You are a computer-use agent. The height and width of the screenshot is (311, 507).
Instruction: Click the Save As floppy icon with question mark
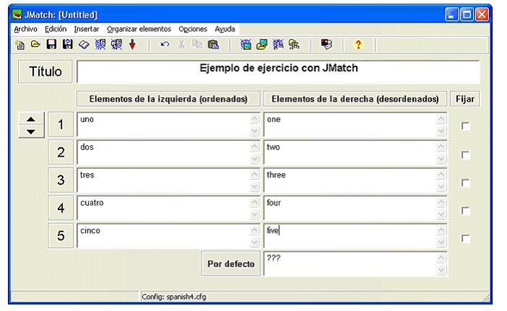click(x=68, y=44)
